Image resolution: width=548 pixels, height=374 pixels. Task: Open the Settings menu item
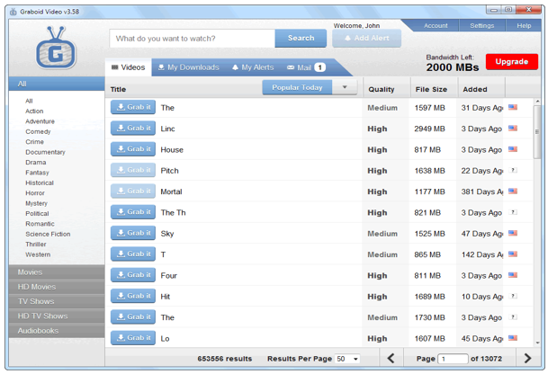[x=481, y=26]
